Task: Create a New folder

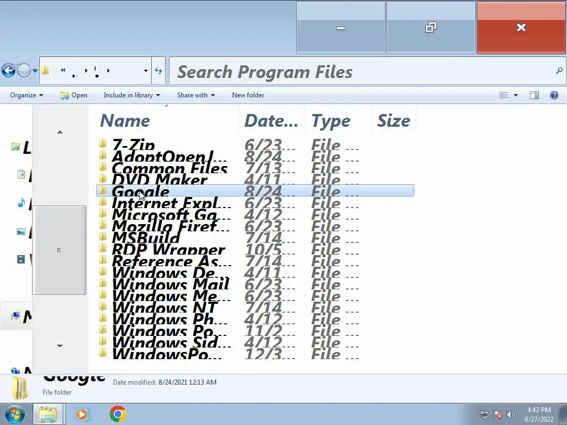Action: [248, 95]
